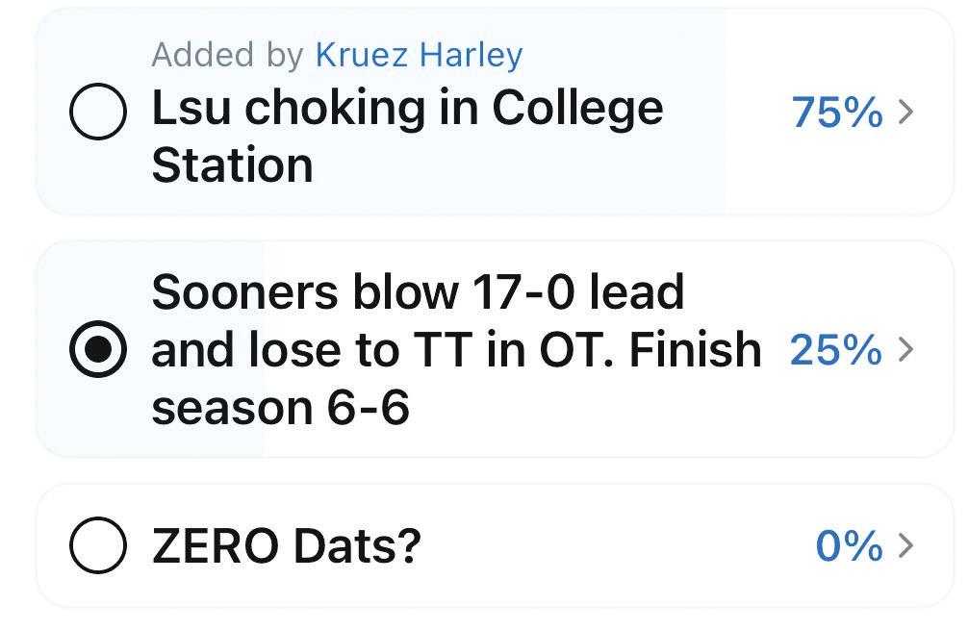Viewport: 969px width, 630px height.
Task: Click the chevron arrow beside 0%
Action: tap(905, 546)
